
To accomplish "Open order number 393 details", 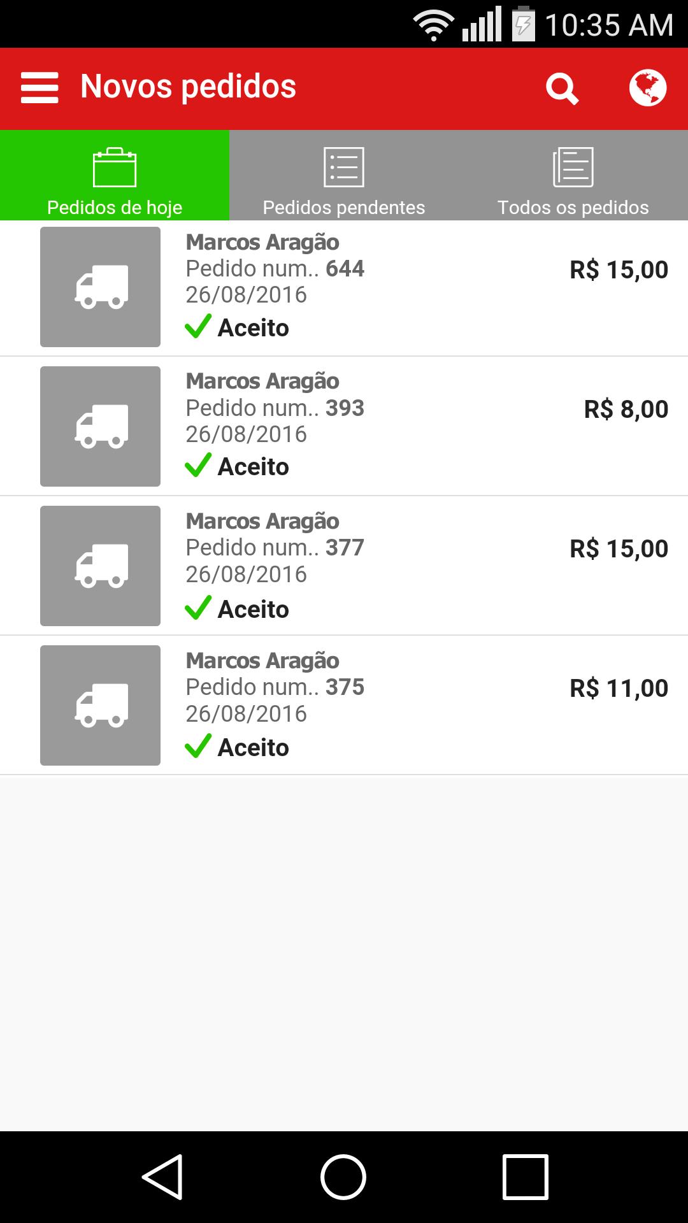I will [275, 408].
